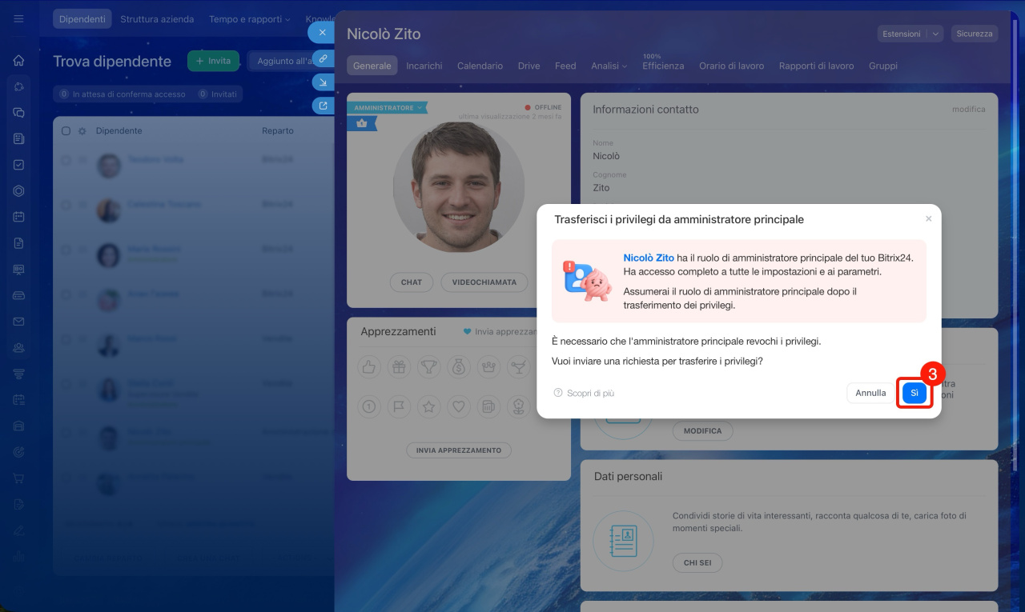
Task: Switch to the Calendario tab
Action: tap(480, 66)
